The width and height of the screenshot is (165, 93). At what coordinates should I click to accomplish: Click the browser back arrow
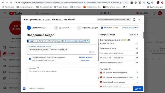(x=3, y=3)
